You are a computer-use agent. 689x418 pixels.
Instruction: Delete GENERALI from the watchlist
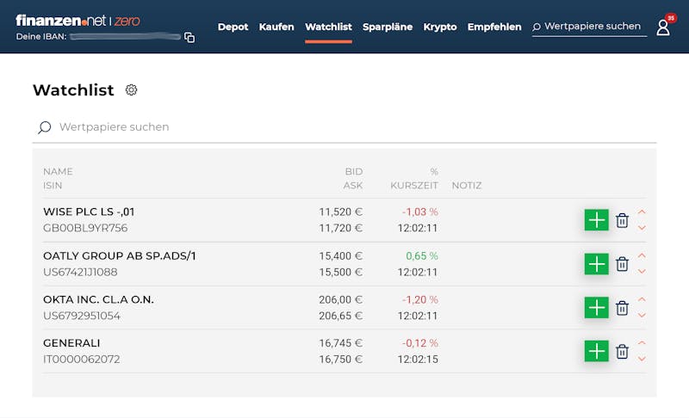coord(622,351)
